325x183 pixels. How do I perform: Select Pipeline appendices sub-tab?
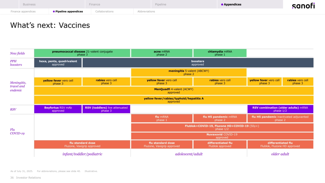tap(68, 11)
